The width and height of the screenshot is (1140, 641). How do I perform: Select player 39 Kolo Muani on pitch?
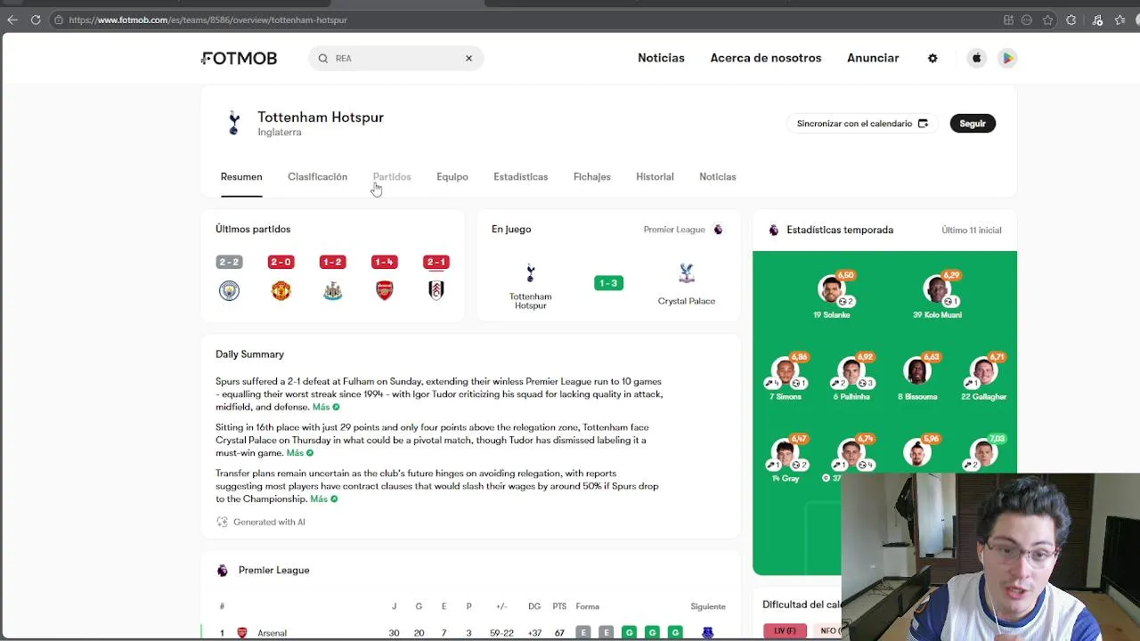click(937, 296)
